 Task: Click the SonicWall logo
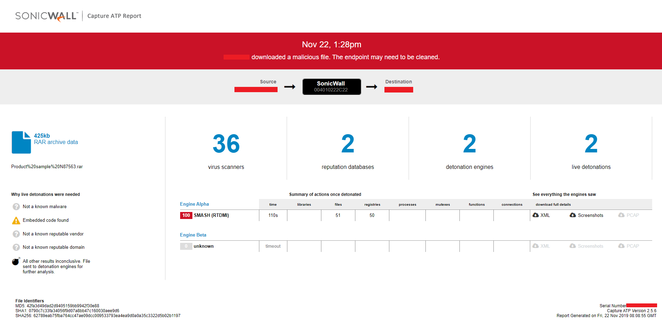point(47,16)
